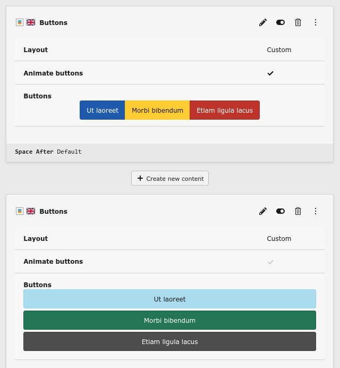Viewport: 340px width, 368px height.
Task: Click the green Morbi bibendum full-width button
Action: click(169, 320)
